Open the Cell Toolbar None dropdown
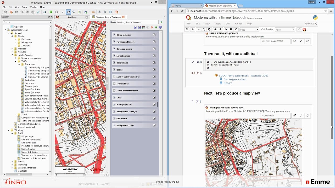This screenshot has height=188, width=335. pos(284,30)
